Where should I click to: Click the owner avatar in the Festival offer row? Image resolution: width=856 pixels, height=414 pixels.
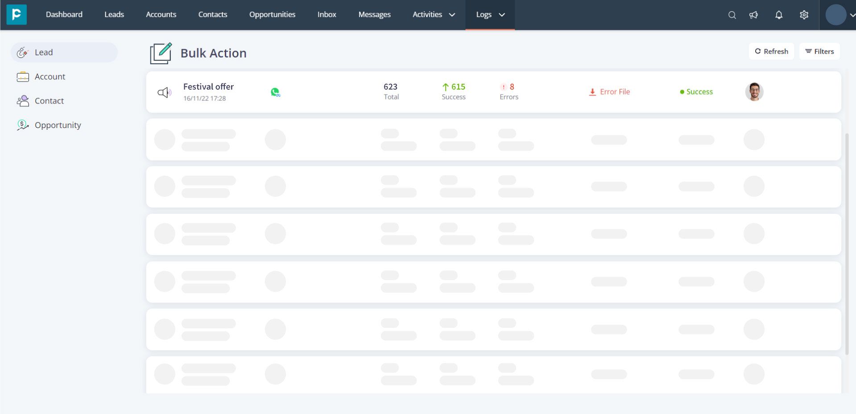pyautogui.click(x=754, y=92)
